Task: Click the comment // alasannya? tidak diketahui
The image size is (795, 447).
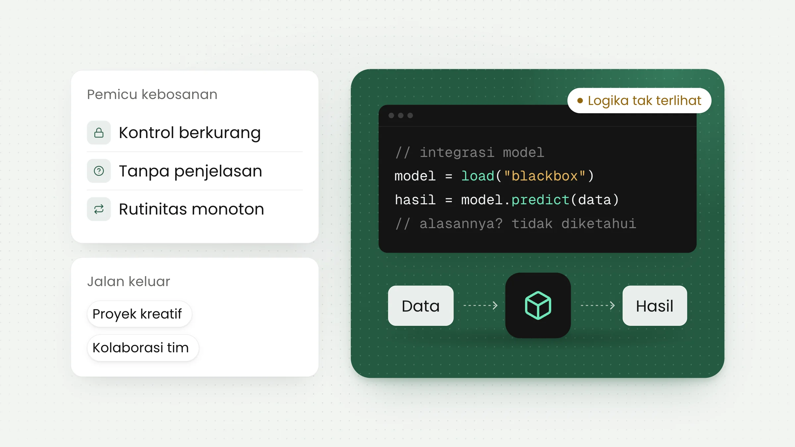Action: (x=515, y=224)
